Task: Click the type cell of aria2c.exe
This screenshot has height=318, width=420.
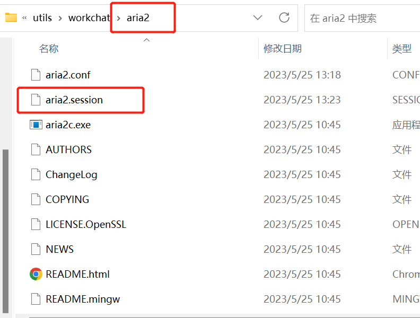Action: coord(406,125)
